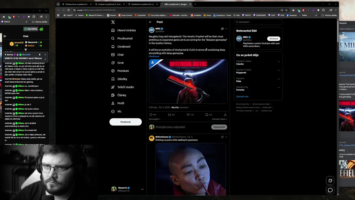Open options for the Kupyansk trend
The width and height of the screenshot is (355, 200).
279,70
